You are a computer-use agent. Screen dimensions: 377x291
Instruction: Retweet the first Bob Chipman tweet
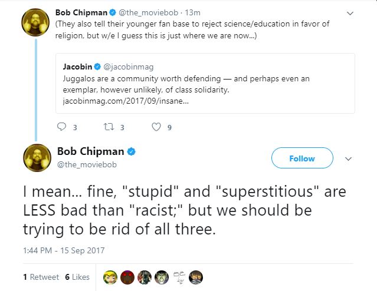pos(109,126)
